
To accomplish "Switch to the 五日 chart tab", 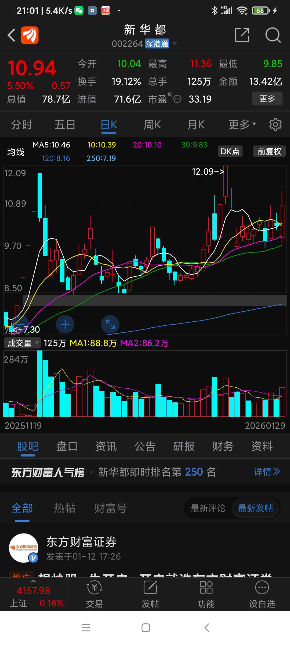I will (x=65, y=125).
